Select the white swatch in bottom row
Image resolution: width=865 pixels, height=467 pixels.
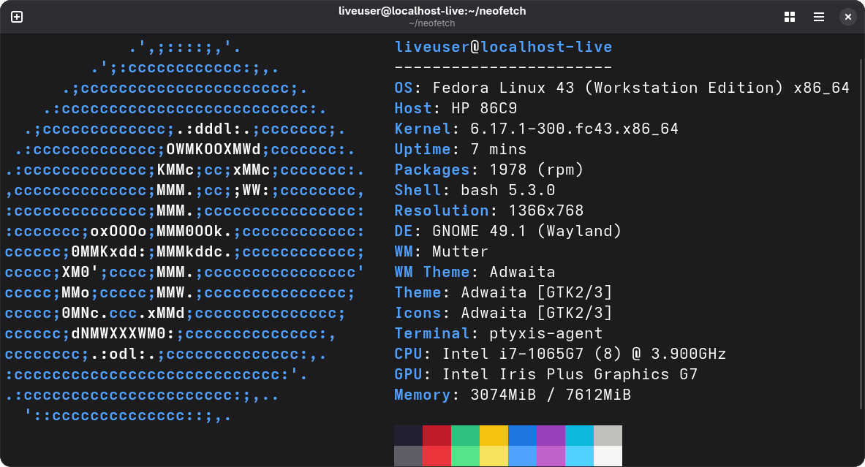(x=608, y=456)
